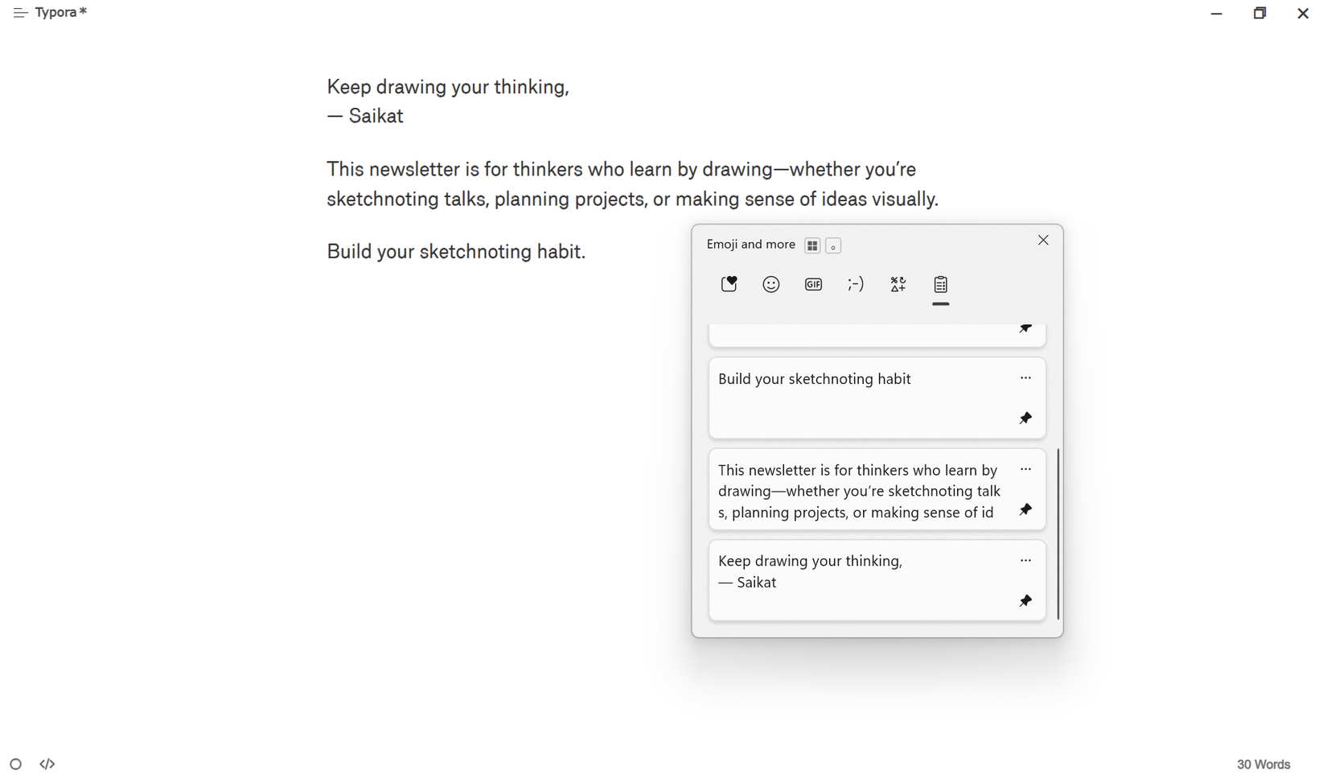Viewport: 1327px width, 779px height.
Task: Open the GIF picker tab
Action: (812, 284)
